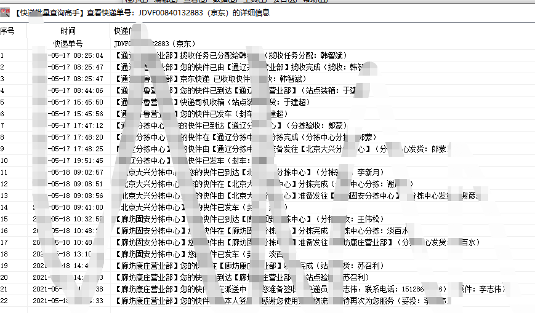Click sequence number 22
Screen dimensions: 535x313
4,301
